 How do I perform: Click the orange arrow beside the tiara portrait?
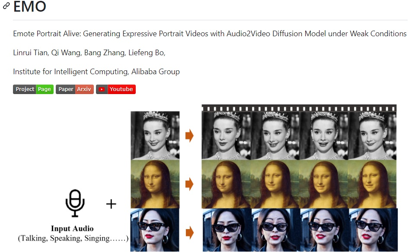click(189, 136)
